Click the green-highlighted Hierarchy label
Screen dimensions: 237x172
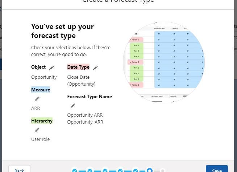[x=42, y=121]
